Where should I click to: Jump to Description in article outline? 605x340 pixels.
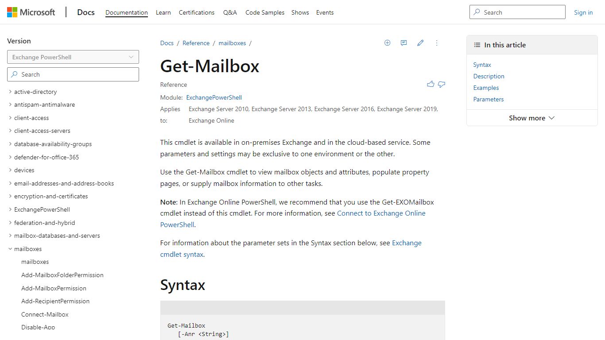tap(489, 76)
